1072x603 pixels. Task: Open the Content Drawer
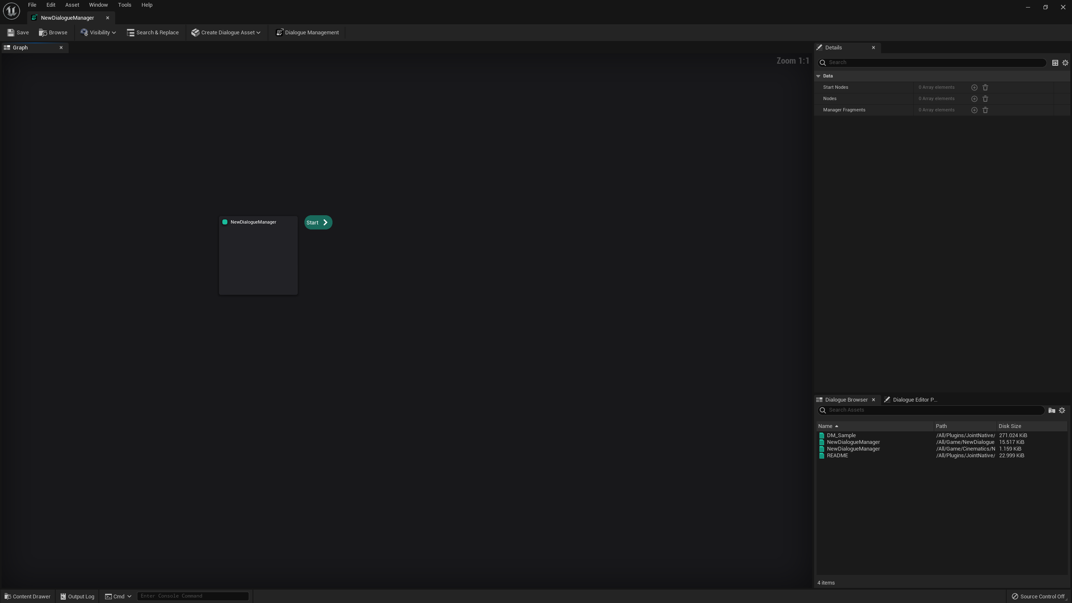(28, 596)
